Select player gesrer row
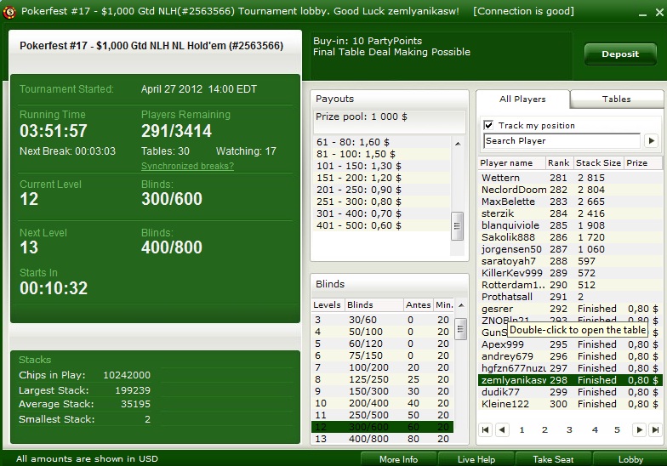 tap(570, 309)
